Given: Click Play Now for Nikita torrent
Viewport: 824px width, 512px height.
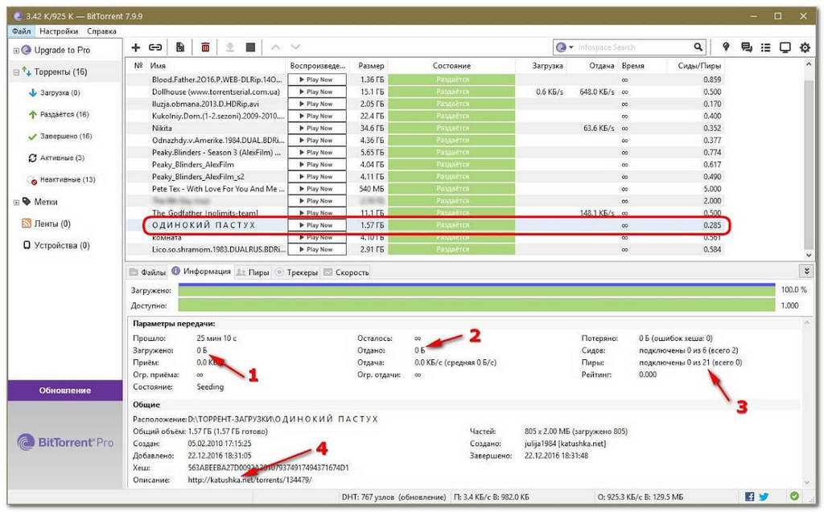Looking at the screenshot, I should click(x=317, y=128).
